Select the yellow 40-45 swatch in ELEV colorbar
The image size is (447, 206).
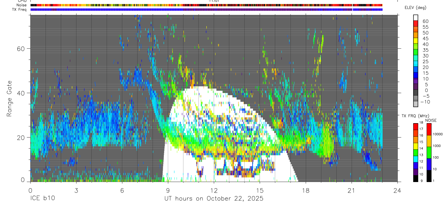[416, 41]
